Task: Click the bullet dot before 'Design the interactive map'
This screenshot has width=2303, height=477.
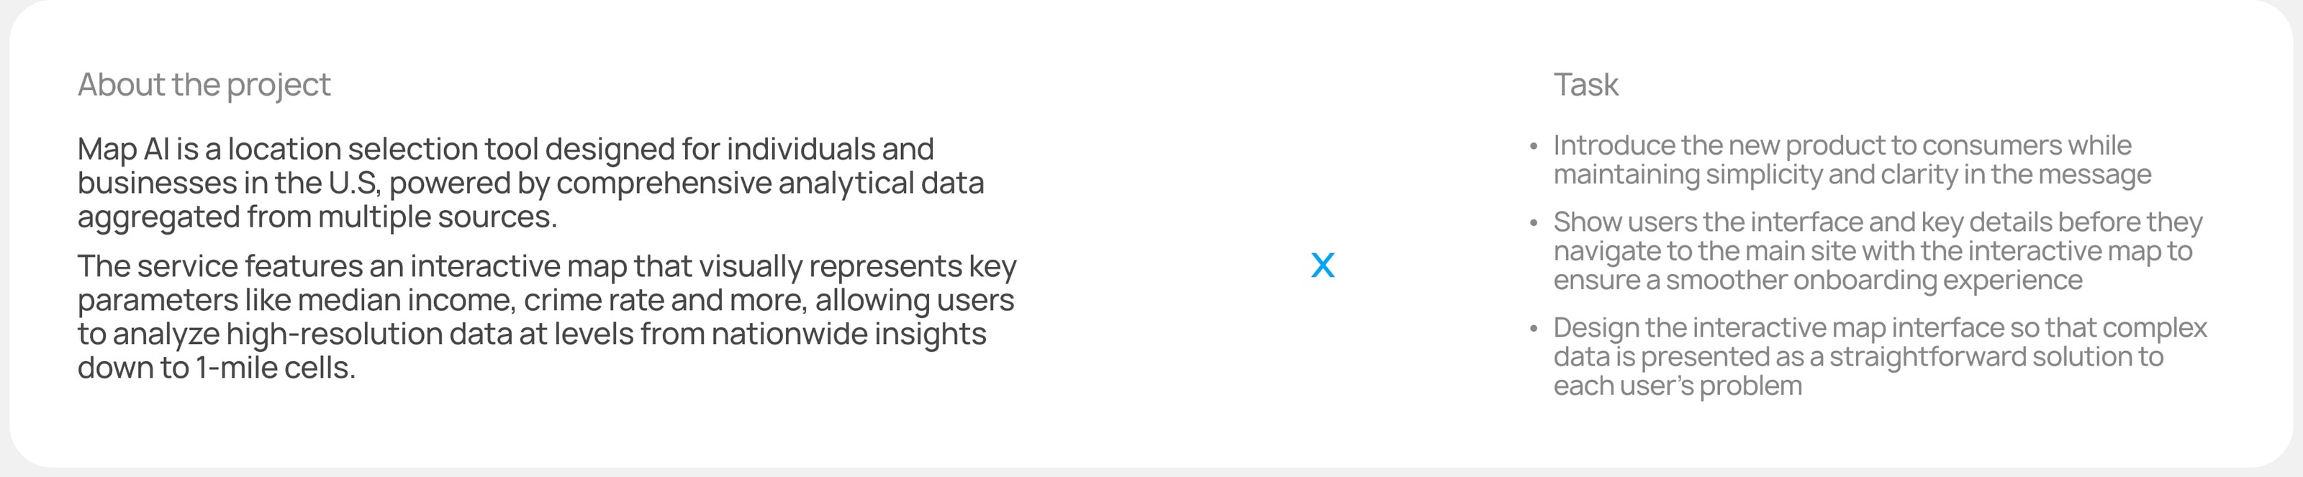Action: click(x=1534, y=329)
